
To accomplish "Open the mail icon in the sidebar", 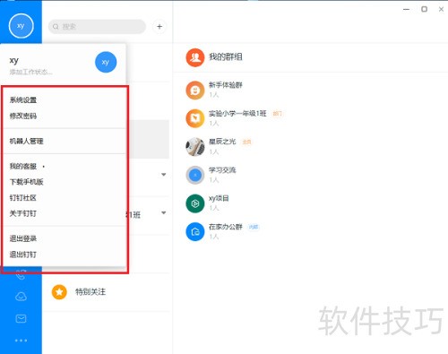I will coord(21,318).
